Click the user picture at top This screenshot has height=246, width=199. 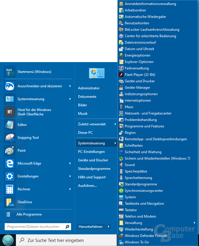click(97, 73)
